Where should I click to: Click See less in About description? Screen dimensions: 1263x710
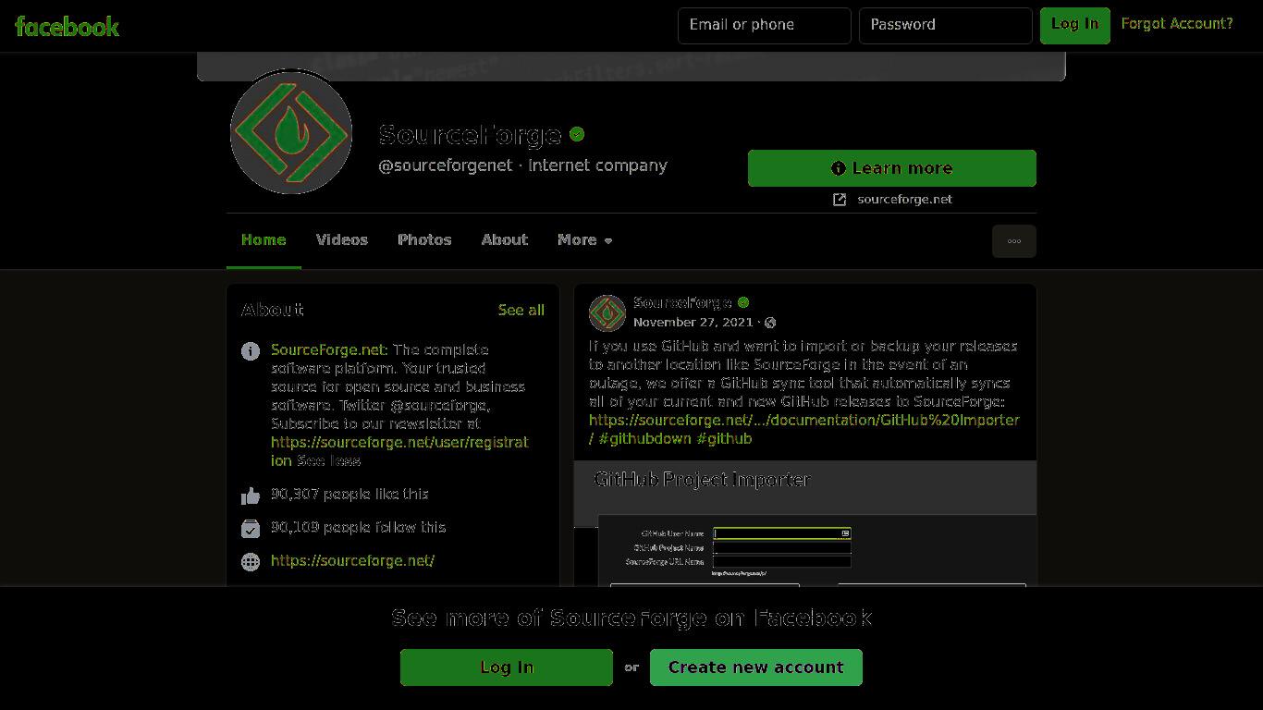pos(328,460)
